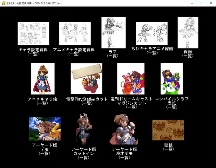Click the (一覧) link under アニメキャラ絵
The width and height of the screenshot is (216, 168).
(43, 103)
